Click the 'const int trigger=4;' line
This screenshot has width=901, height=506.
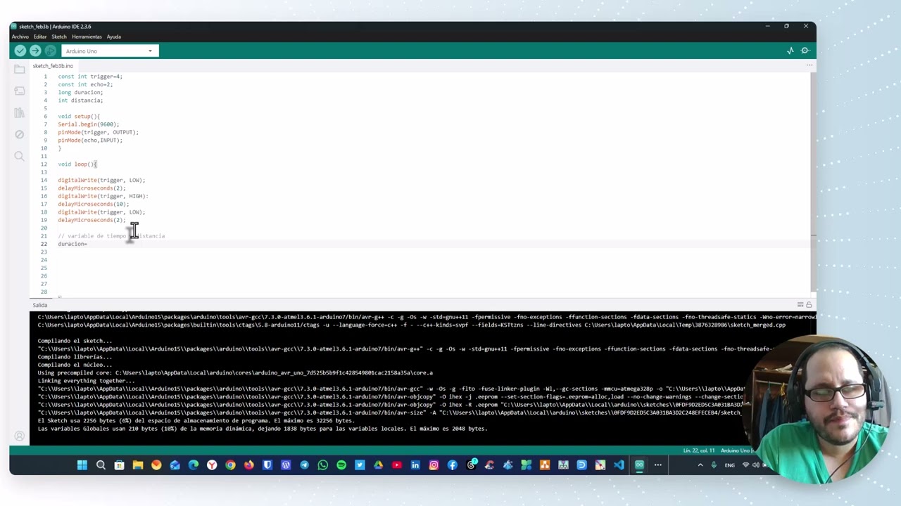coord(90,77)
